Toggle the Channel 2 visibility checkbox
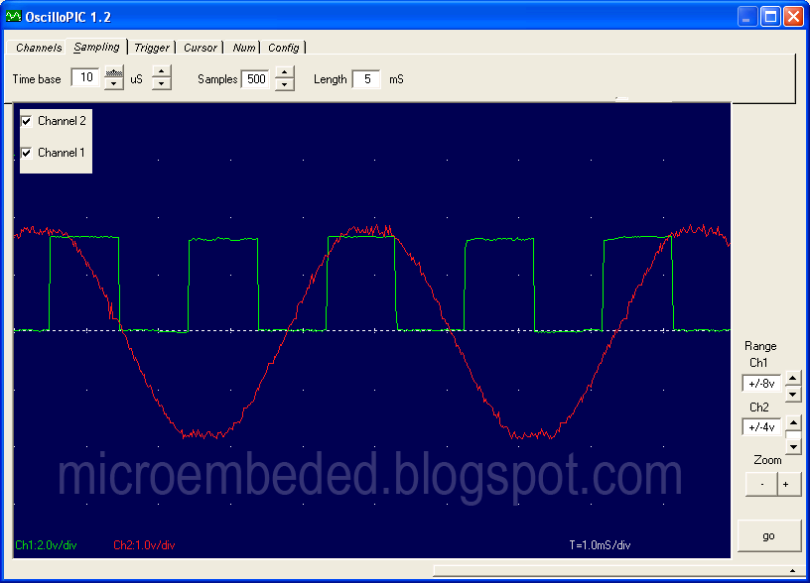The image size is (810, 583). click(x=27, y=120)
